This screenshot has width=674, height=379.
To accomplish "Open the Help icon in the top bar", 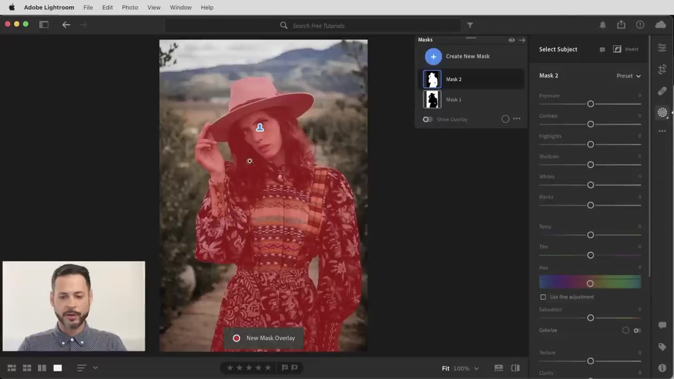I will 640,25.
